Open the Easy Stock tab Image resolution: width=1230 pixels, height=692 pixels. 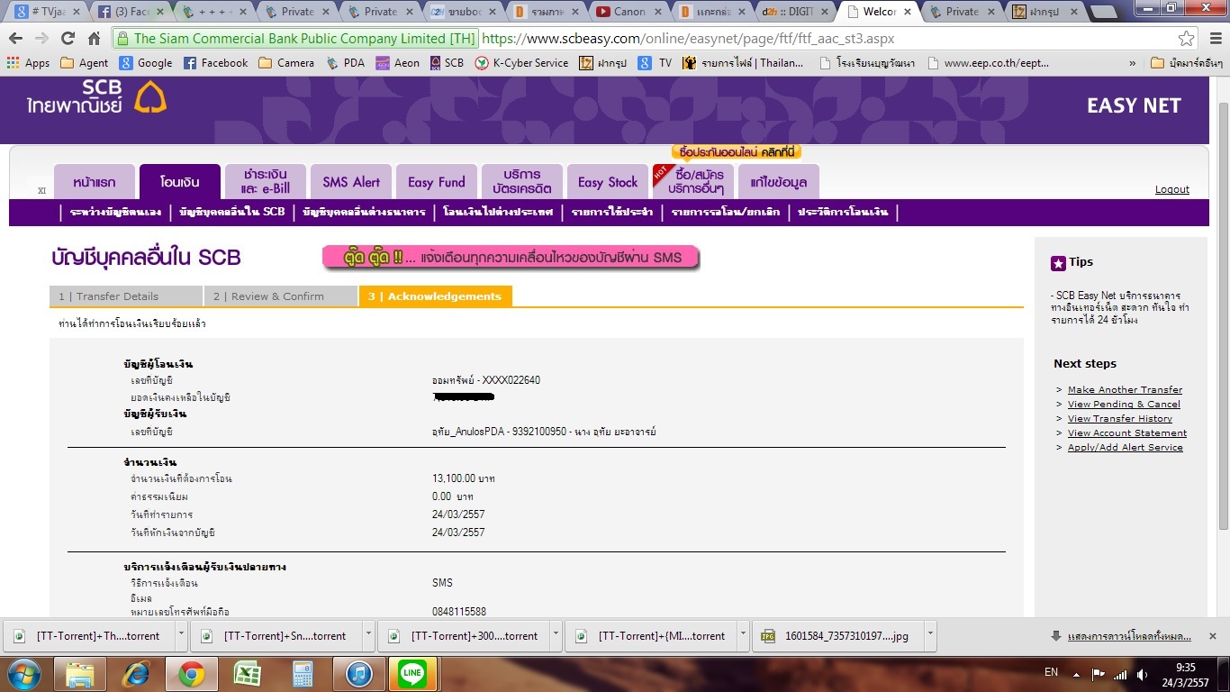pyautogui.click(x=608, y=182)
